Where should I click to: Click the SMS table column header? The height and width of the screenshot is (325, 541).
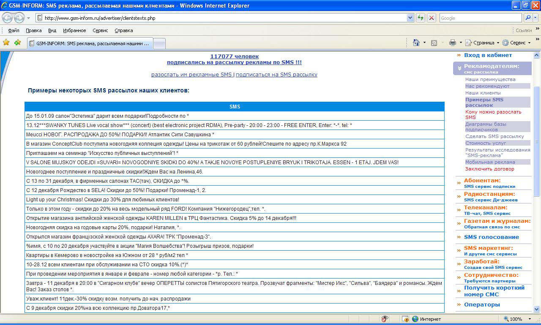point(235,106)
